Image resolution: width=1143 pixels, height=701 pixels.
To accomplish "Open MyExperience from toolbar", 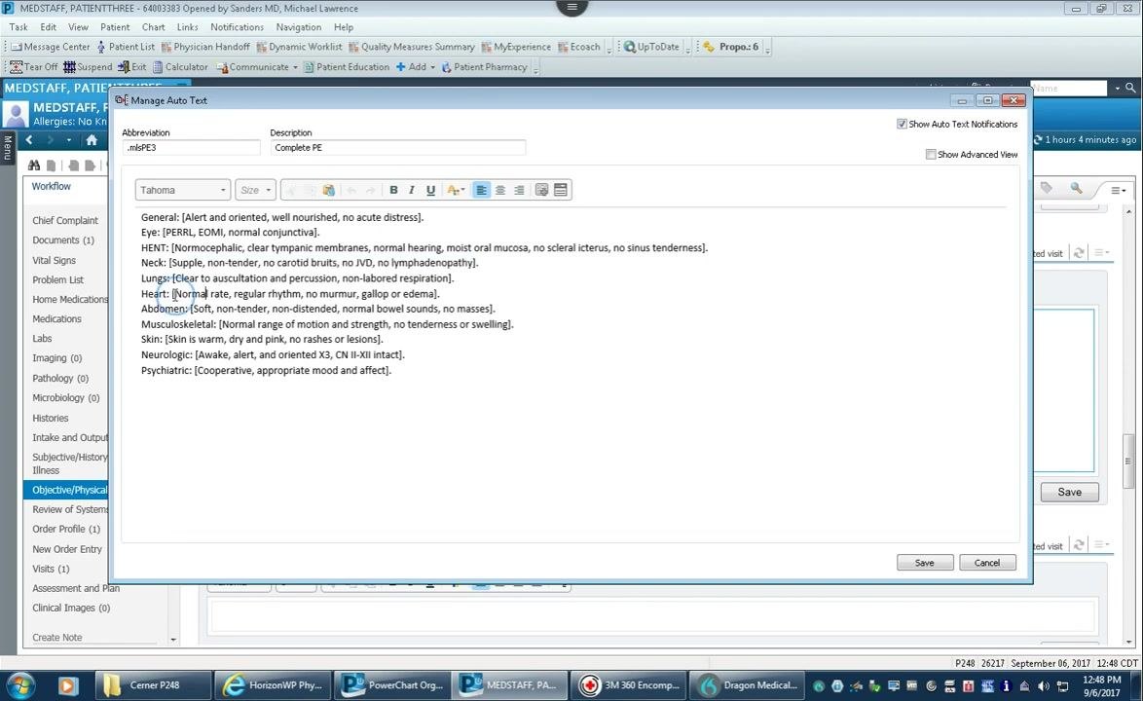I will (516, 47).
